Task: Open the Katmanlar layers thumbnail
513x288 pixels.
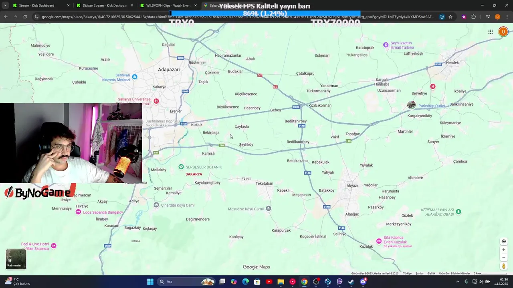Action: pos(16,259)
